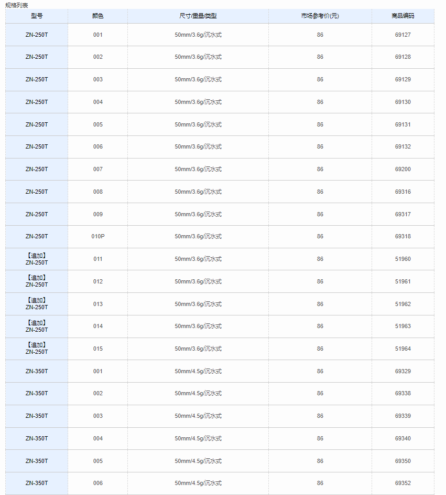The width and height of the screenshot is (446, 495).
Task: Click the 市场参考价(元) column header
Action: pyautogui.click(x=320, y=16)
